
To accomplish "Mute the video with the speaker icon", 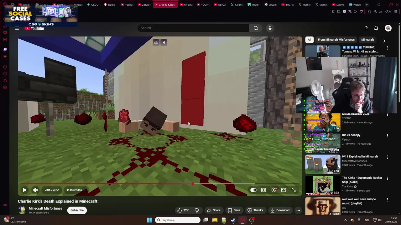I will [x=35, y=190].
